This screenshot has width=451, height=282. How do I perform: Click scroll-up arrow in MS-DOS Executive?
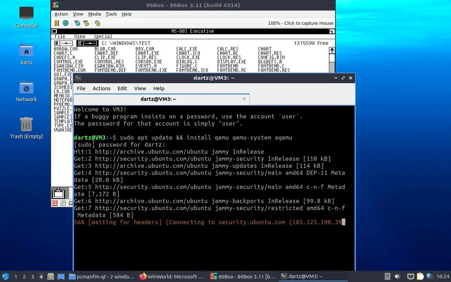click(332, 50)
